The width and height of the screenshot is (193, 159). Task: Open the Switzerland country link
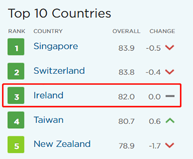point(59,71)
